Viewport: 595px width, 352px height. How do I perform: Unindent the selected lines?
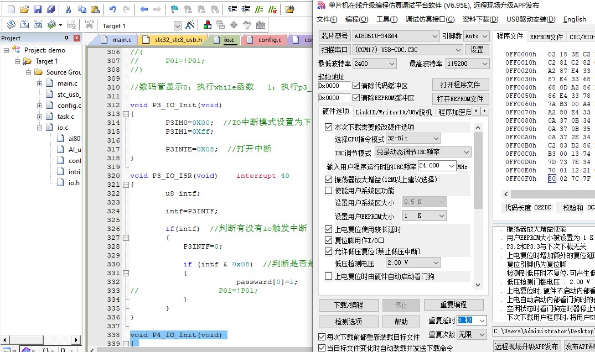coord(246,9)
